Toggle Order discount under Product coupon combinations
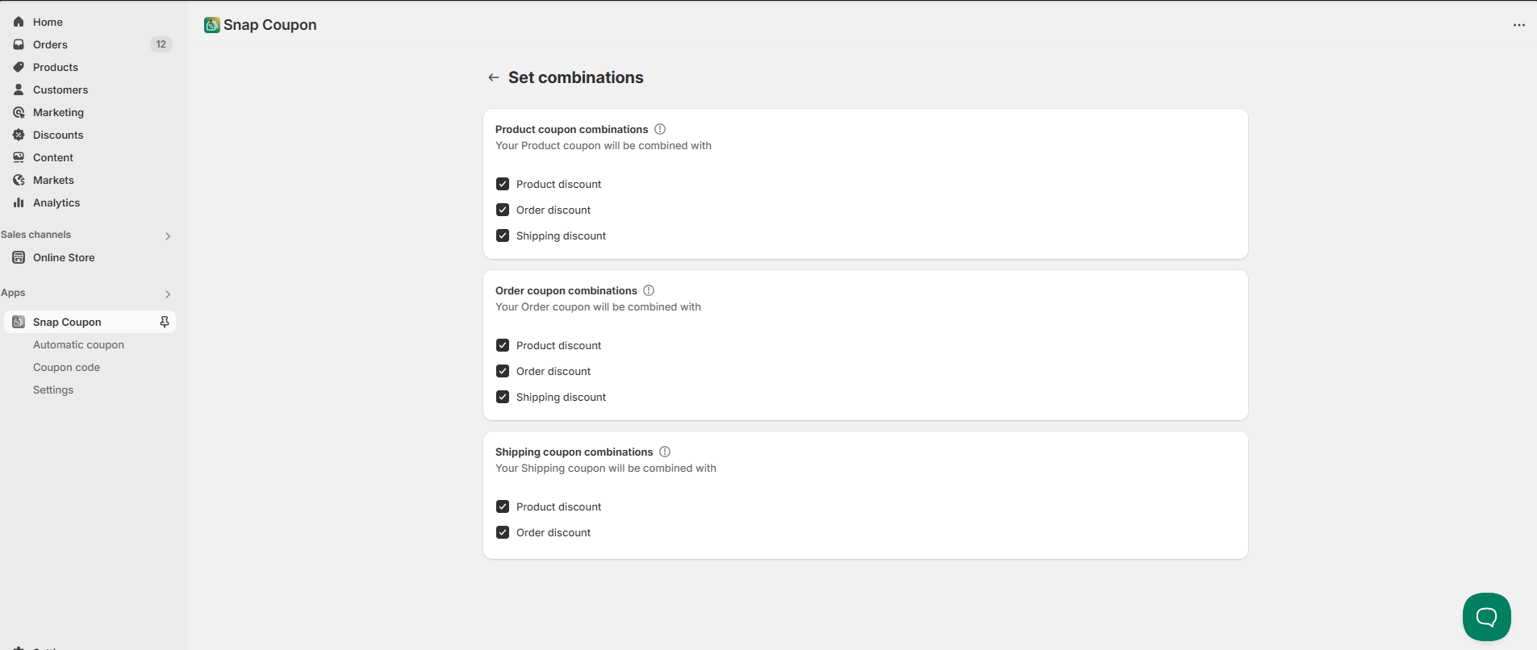The width and height of the screenshot is (1537, 650). tap(503, 210)
